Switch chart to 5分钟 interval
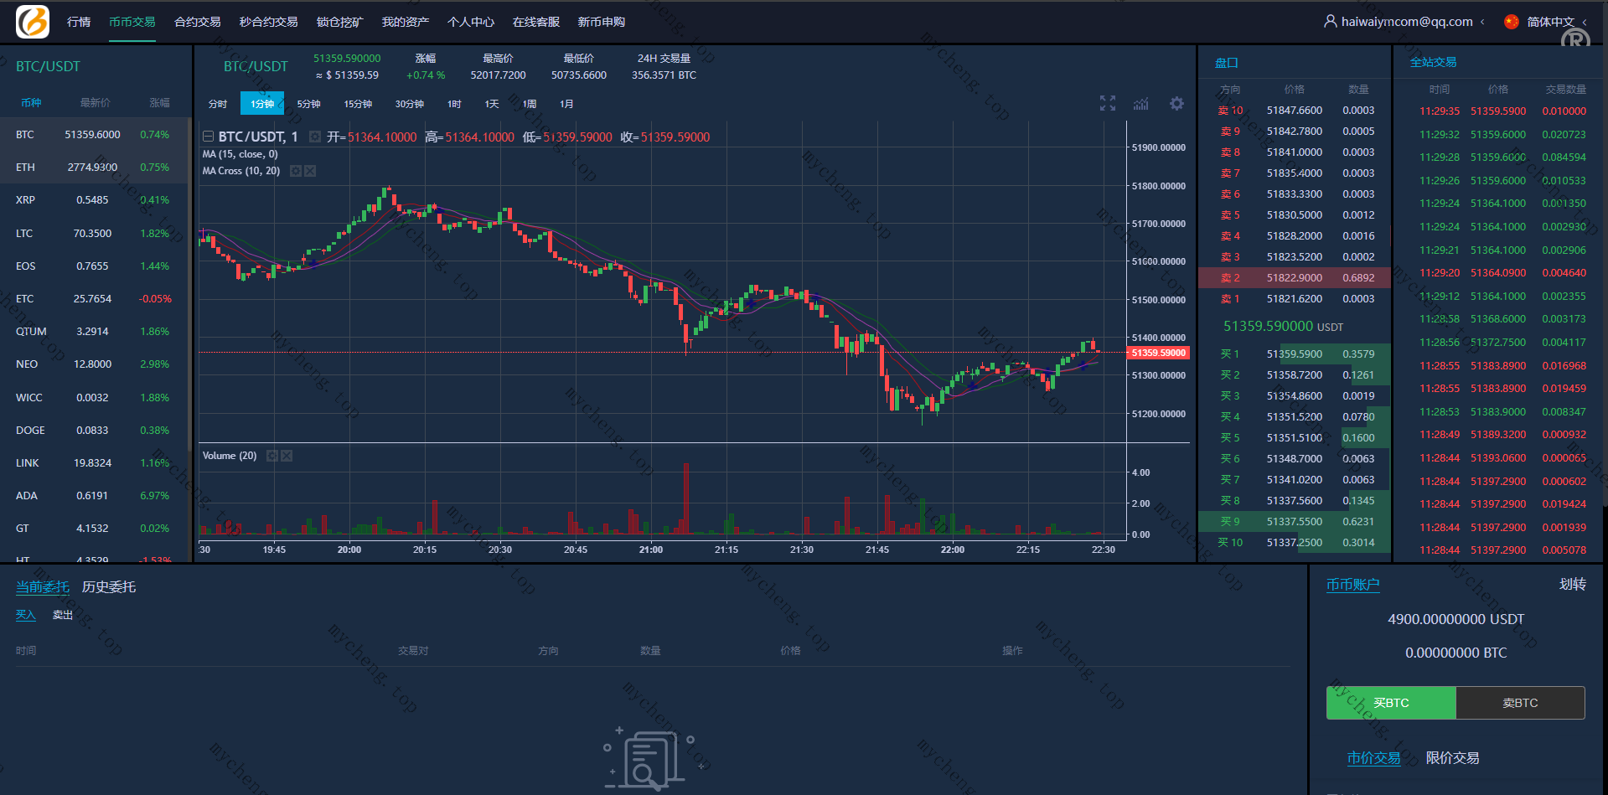This screenshot has height=795, width=1608. (308, 104)
